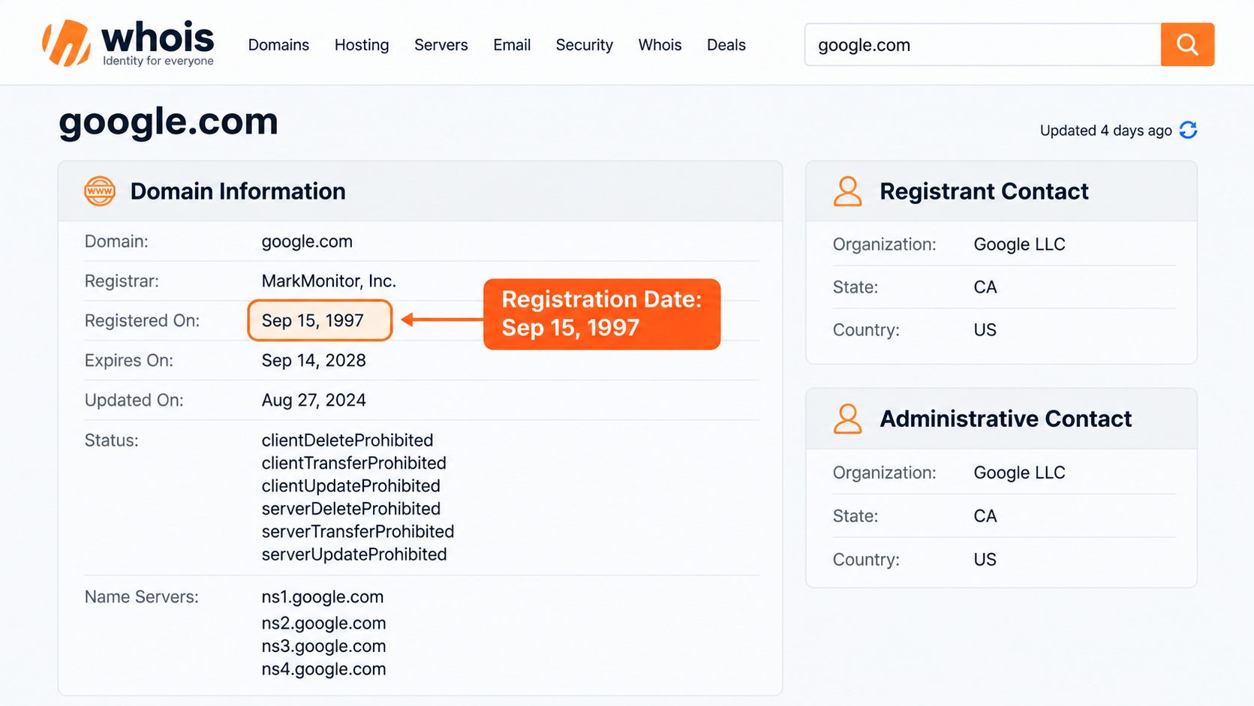Screen dimensions: 1254x706
Task: Open the Hosting menu
Action: pyautogui.click(x=362, y=45)
